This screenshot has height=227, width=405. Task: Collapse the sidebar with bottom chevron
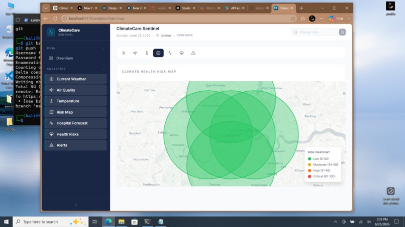[76, 204]
